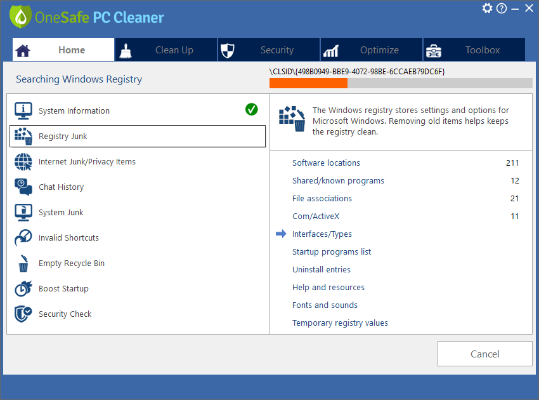Click the Software locations count 211
The height and width of the screenshot is (400, 539).
512,163
